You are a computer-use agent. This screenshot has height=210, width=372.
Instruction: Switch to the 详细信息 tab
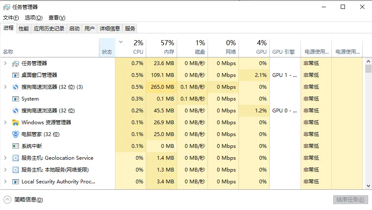point(110,29)
